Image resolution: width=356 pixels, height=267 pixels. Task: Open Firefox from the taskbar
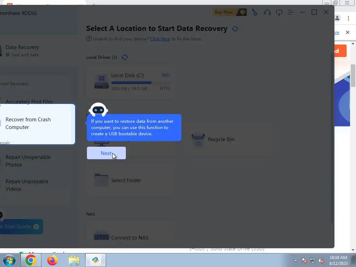point(52,260)
